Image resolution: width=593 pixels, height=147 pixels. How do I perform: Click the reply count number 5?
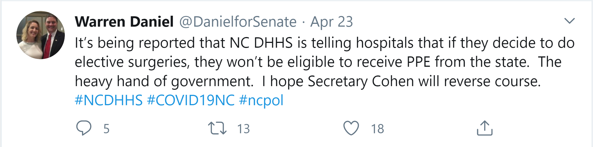tap(106, 129)
